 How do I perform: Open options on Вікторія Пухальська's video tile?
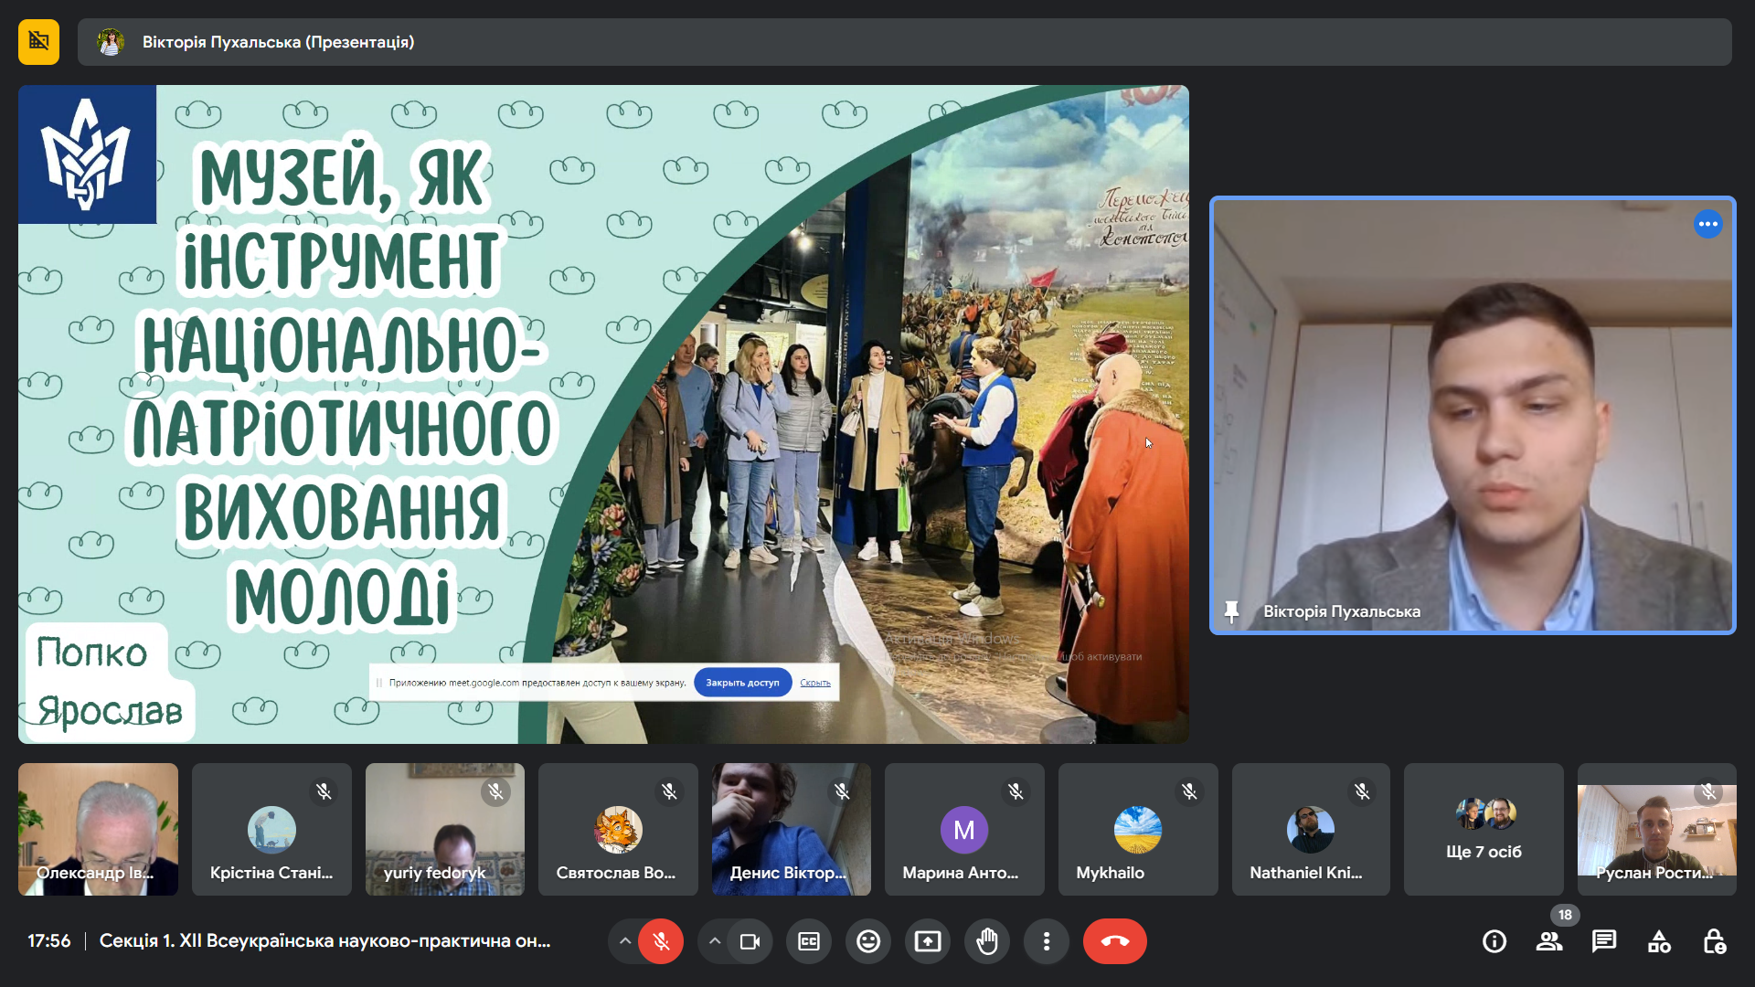1707,224
